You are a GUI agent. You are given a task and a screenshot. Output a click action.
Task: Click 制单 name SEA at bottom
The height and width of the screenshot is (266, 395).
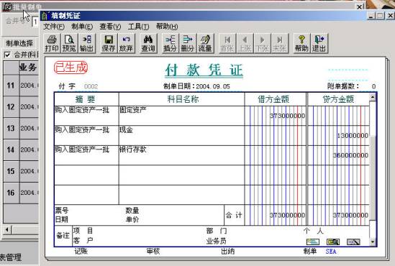[x=331, y=251]
